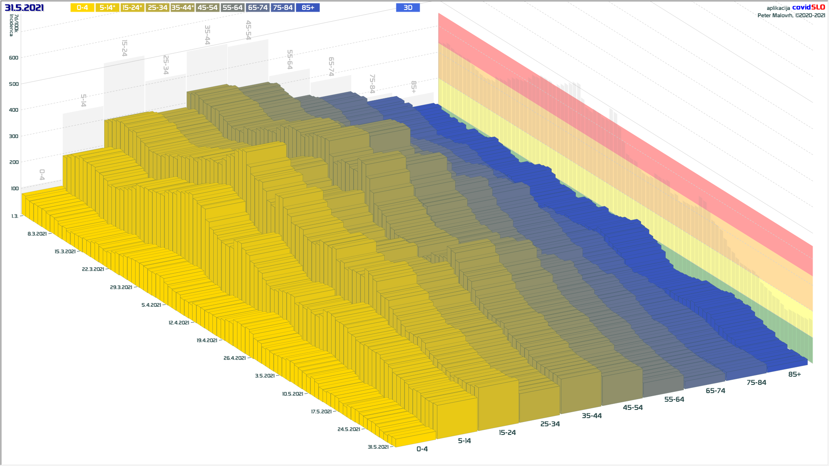The image size is (829, 466).
Task: Select the 12.4.2021 date axis tick
Action: pyautogui.click(x=179, y=323)
